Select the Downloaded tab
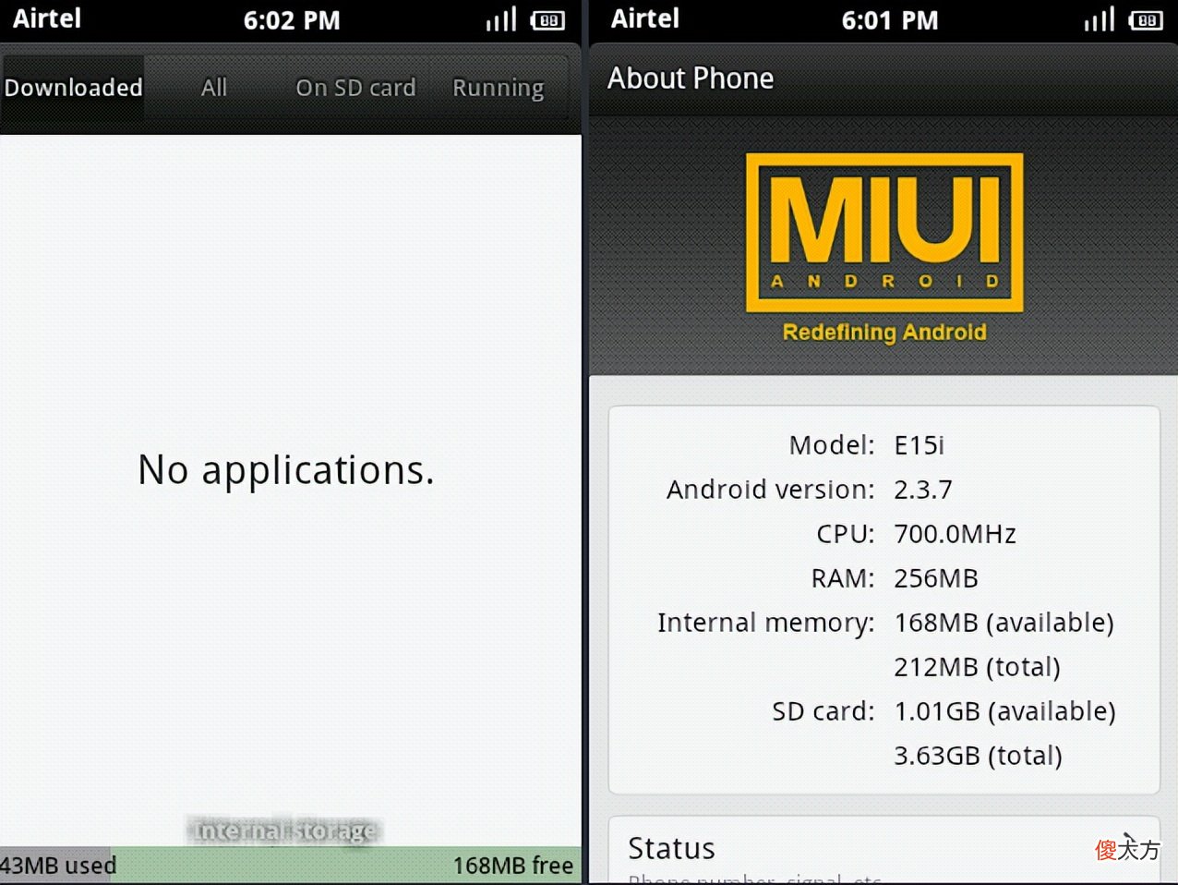The height and width of the screenshot is (885, 1178). [x=73, y=88]
